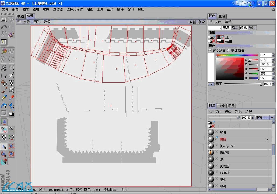Click the 混合 button in color panel

(x=235, y=27)
